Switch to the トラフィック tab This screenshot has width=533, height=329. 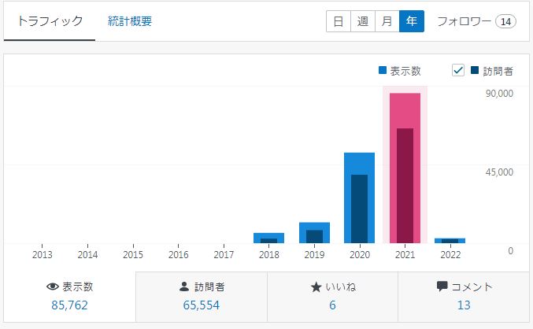point(50,21)
